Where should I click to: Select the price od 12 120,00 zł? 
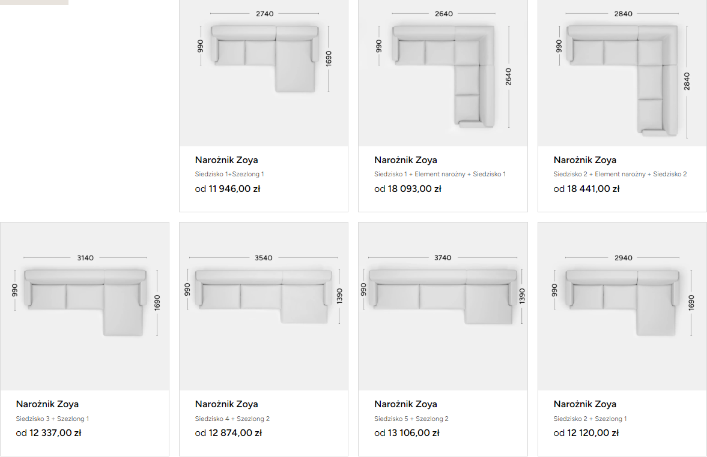coord(586,432)
